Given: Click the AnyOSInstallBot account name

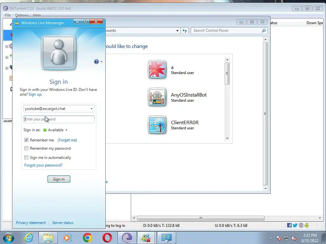Looking at the screenshot, I should coord(189,95).
